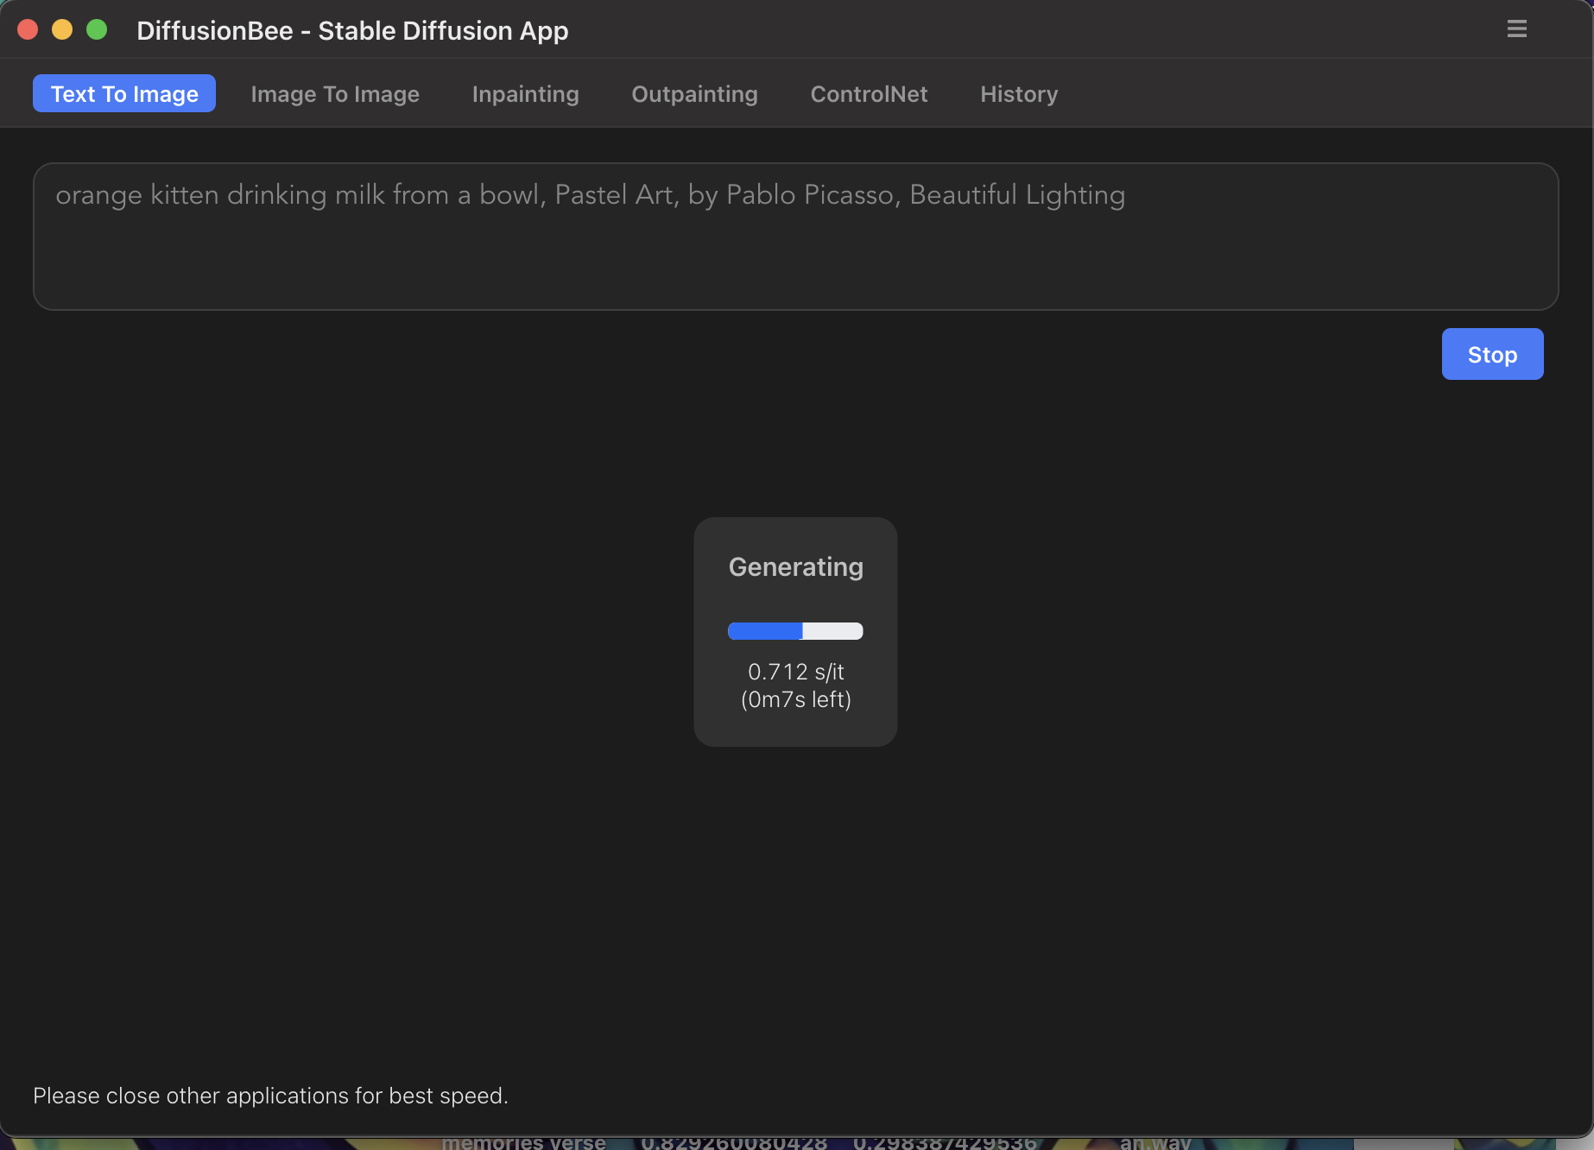Click the 'memories verse' text behind the window

pos(523,1142)
